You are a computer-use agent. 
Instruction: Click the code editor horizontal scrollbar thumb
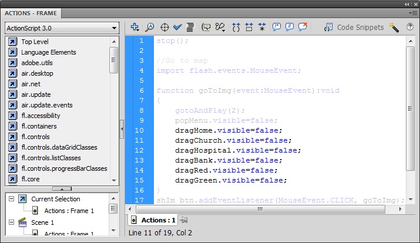coord(260,209)
